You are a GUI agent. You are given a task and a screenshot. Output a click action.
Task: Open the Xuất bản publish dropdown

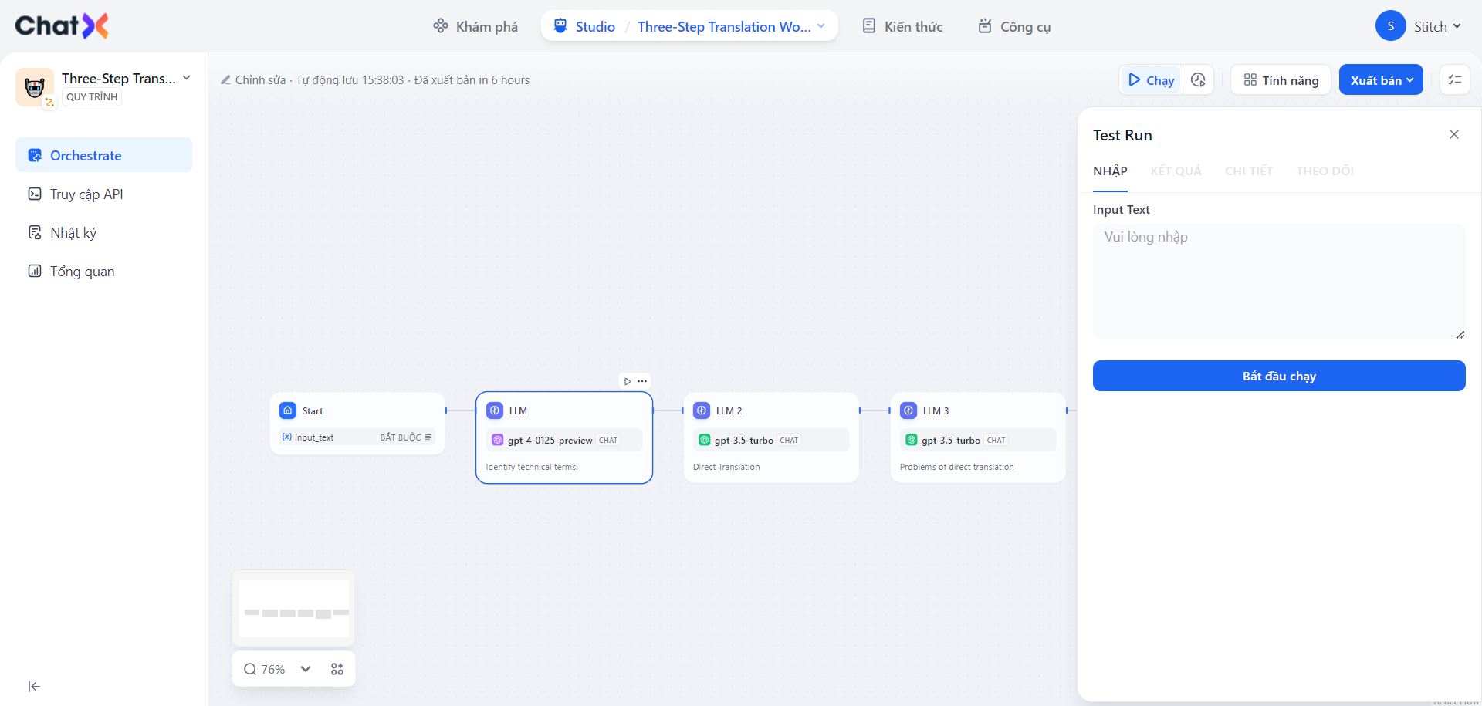1381,80
